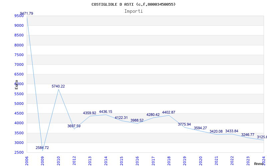Screen dimensions: 267x167
Task: Select the 3246.77 data label
Action: pos(248,135)
